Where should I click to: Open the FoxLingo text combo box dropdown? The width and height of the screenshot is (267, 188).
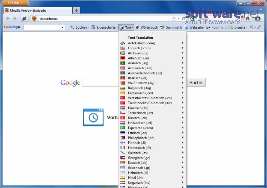coord(62,27)
